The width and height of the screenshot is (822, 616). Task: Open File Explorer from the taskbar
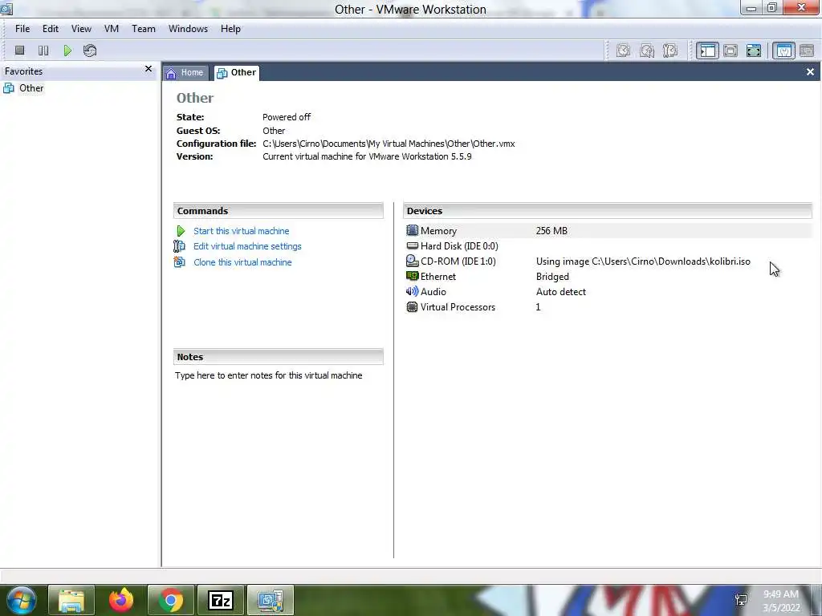tap(71, 600)
